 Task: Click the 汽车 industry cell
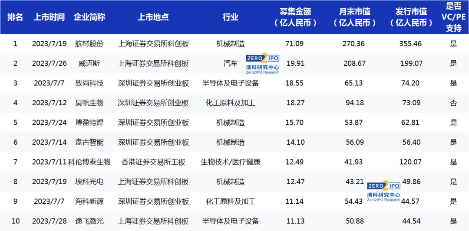pyautogui.click(x=231, y=64)
